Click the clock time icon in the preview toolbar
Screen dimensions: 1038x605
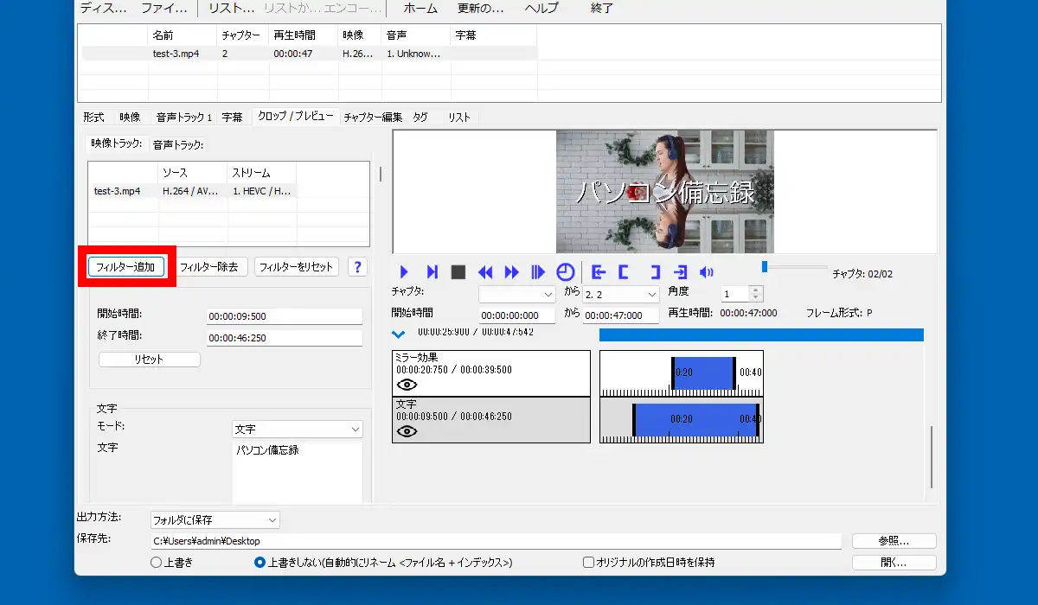565,272
